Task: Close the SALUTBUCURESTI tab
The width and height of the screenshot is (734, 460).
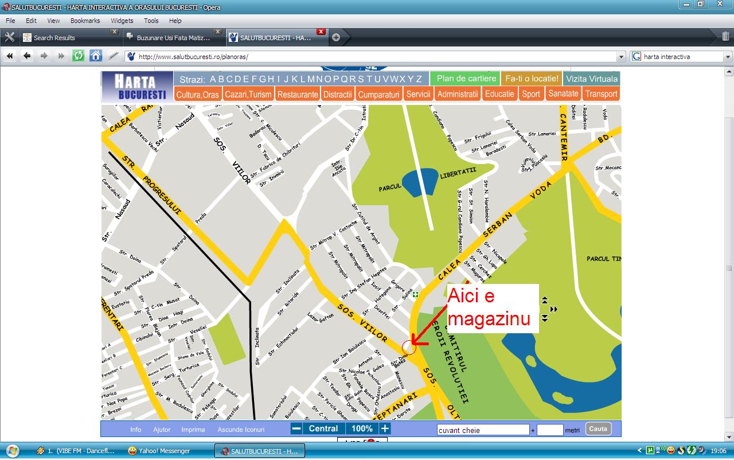Action: (321, 32)
